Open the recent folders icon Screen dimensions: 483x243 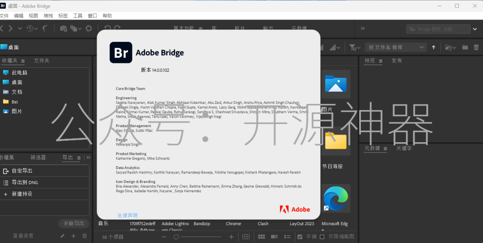click(450, 47)
